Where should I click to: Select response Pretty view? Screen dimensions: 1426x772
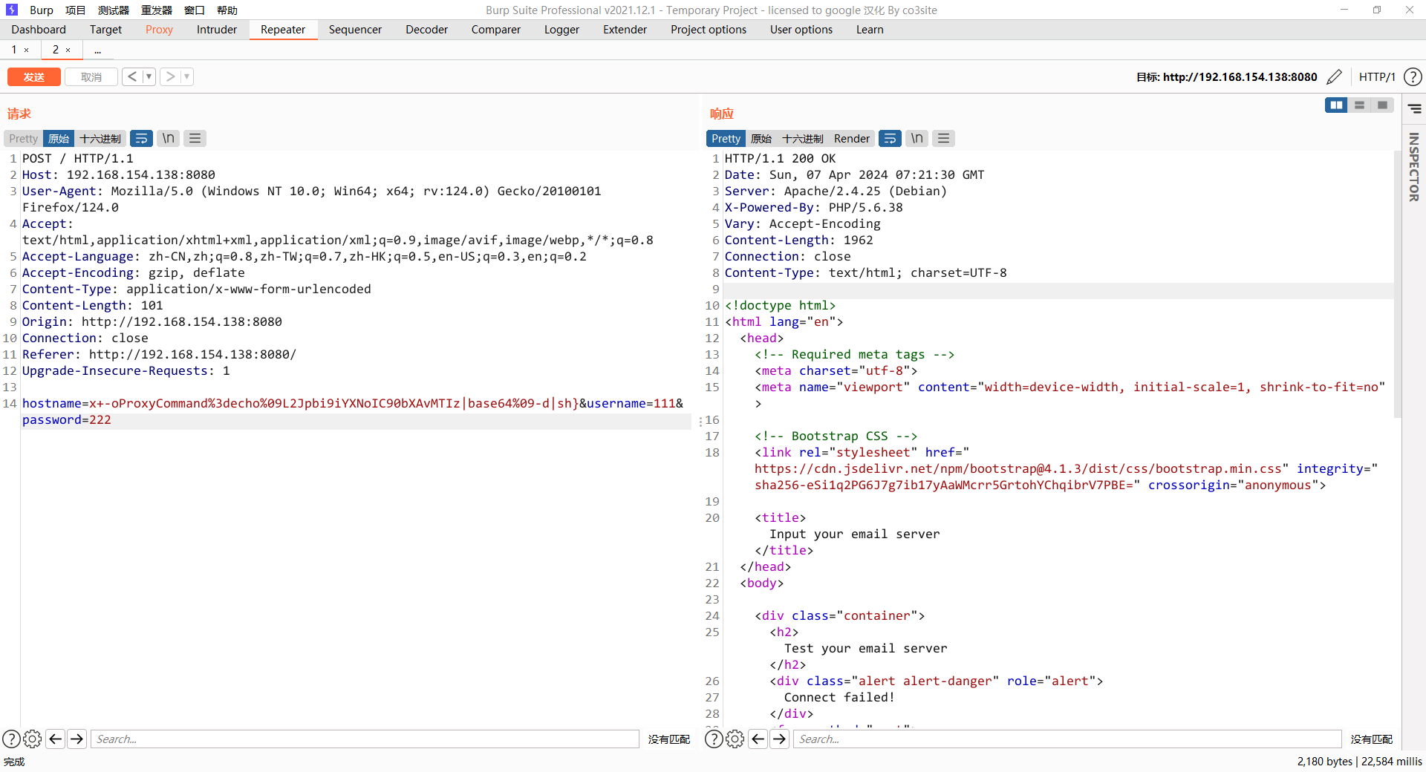pyautogui.click(x=726, y=139)
